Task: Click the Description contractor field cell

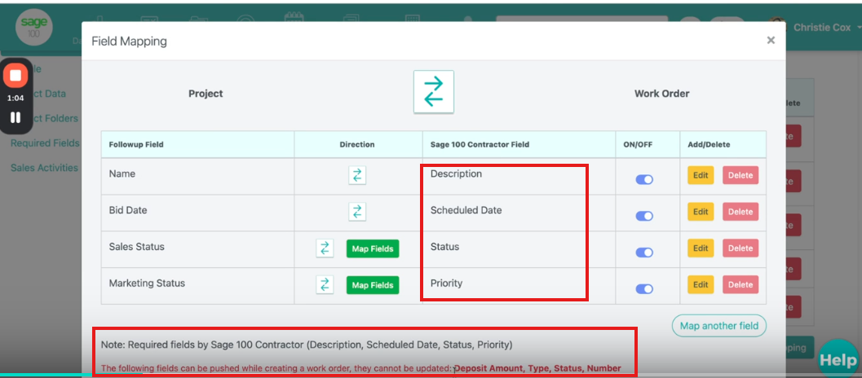Action: (x=519, y=176)
